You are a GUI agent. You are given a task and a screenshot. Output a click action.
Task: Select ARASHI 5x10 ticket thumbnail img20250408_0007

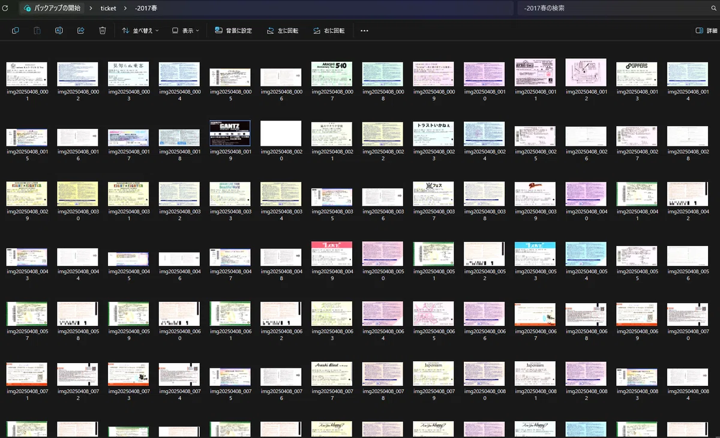point(332,73)
